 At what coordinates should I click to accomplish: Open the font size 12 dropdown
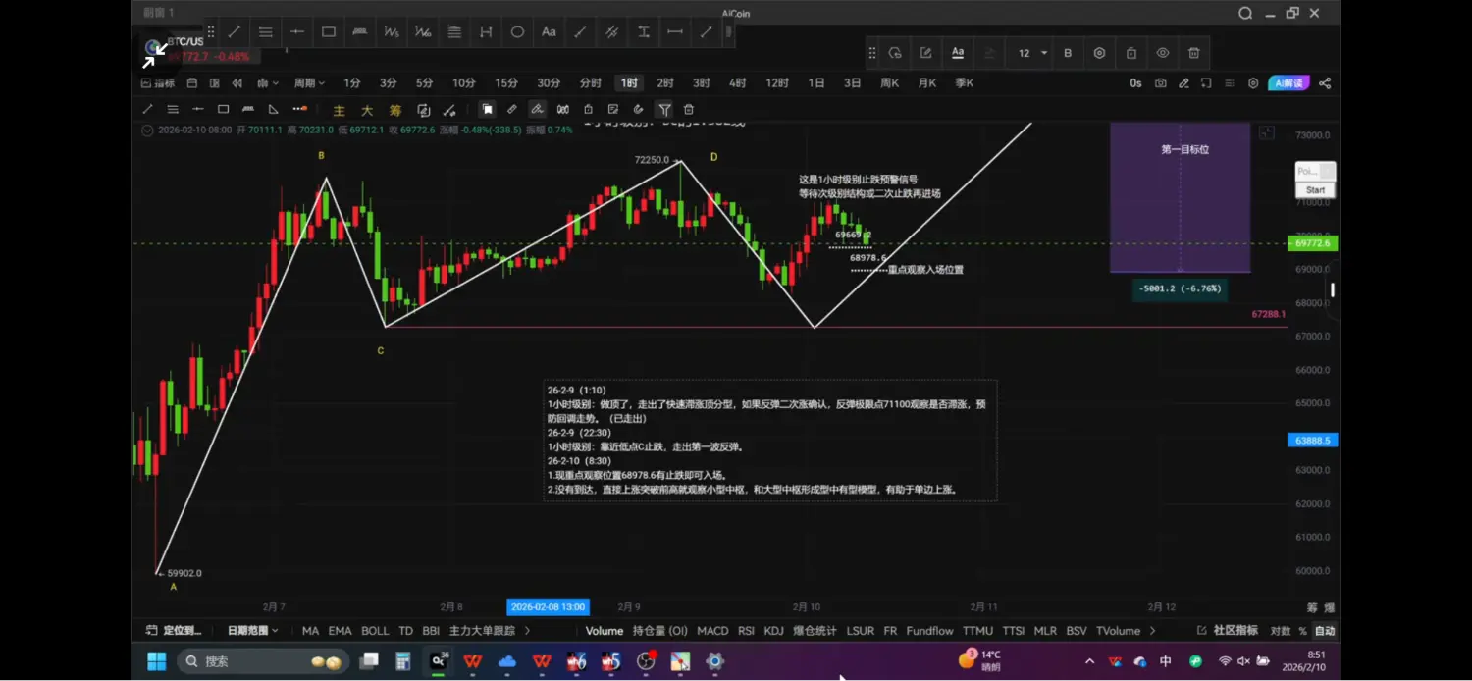[1032, 53]
